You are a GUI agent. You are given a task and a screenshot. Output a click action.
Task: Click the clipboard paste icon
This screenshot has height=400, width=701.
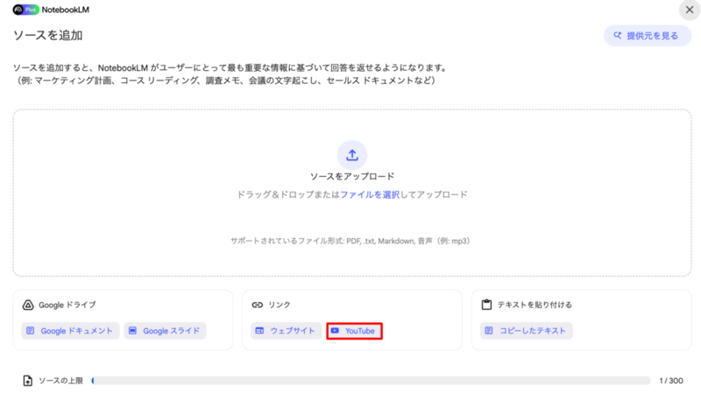[486, 305]
